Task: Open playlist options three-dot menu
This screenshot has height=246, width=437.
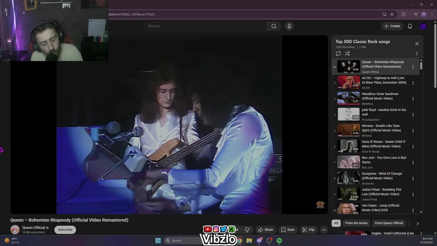Action: (417, 54)
